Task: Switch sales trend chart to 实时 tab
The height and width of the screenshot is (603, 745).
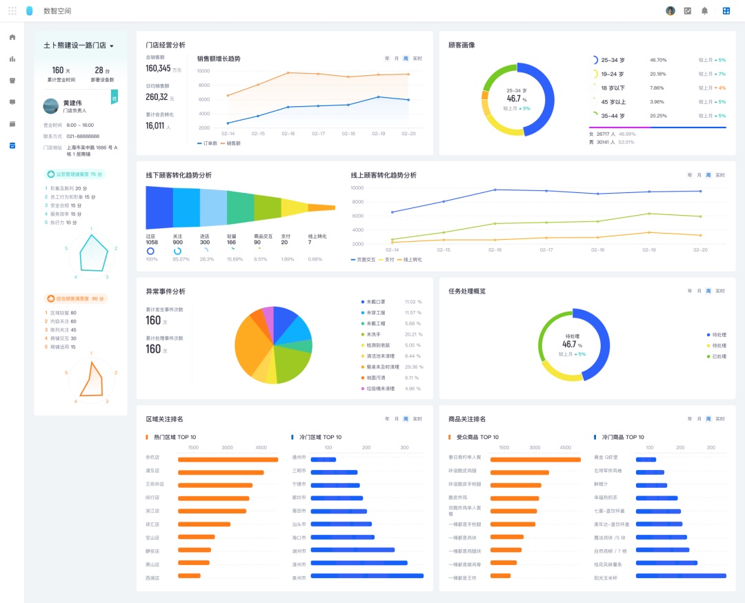Action: click(417, 59)
